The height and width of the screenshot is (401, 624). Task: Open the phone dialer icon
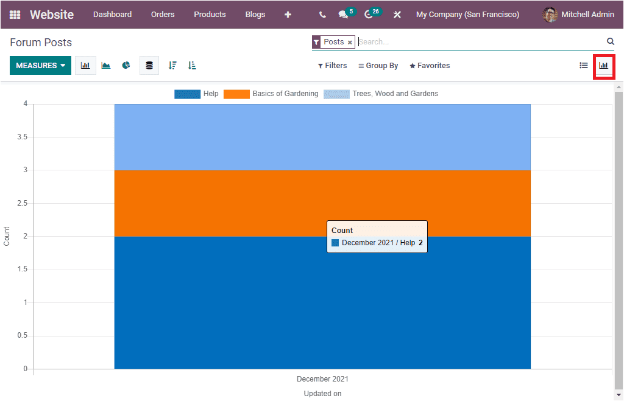[x=322, y=14]
